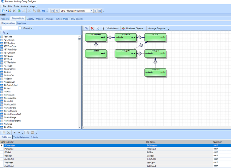Go to previous record navigation icon

point(57,11)
